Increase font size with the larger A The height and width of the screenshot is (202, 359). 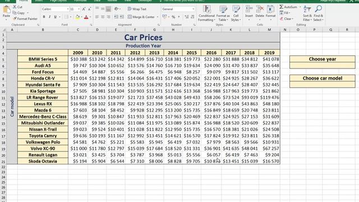pos(84,9)
